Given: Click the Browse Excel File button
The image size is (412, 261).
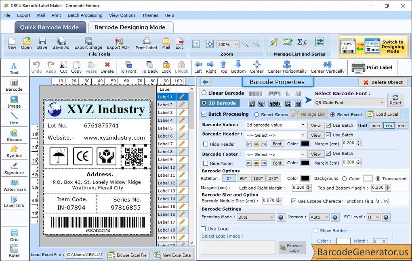Looking at the screenshot, I should [x=128, y=255].
